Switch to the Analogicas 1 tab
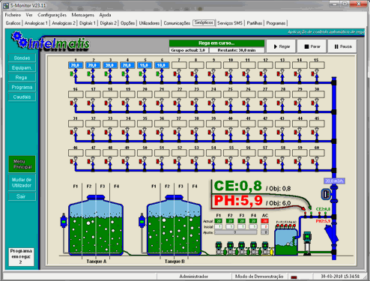Viewport: 370px width, 281px height. click(x=36, y=23)
